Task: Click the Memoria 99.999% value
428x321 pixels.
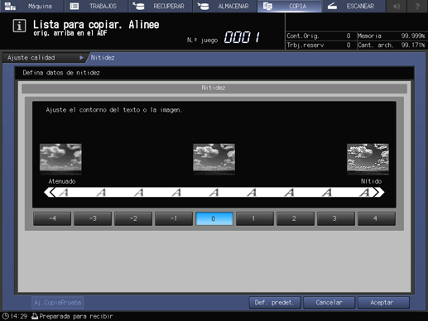Action: tap(413, 36)
